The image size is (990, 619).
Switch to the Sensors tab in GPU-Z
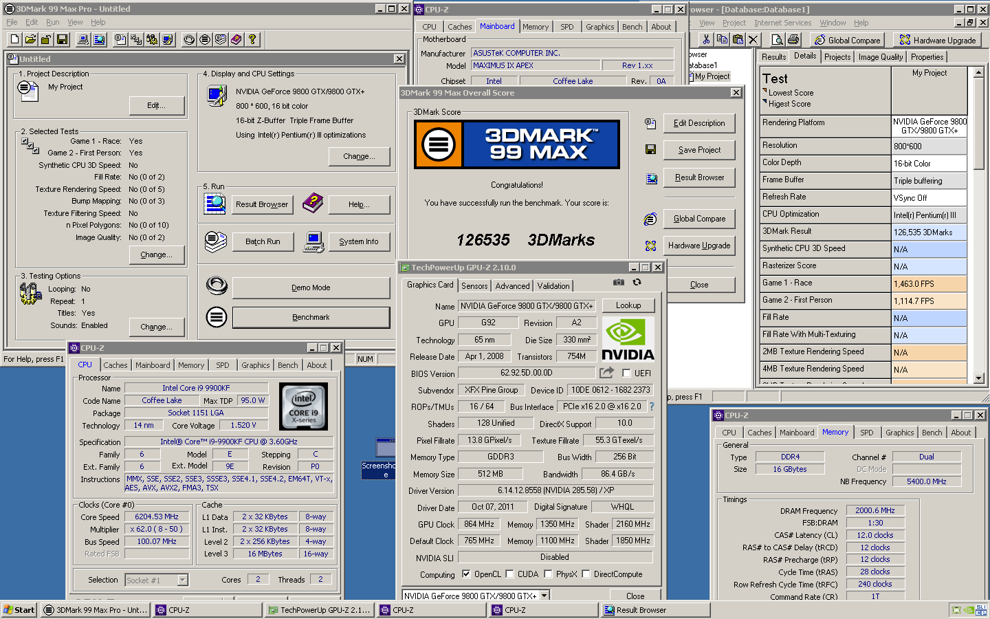click(474, 285)
